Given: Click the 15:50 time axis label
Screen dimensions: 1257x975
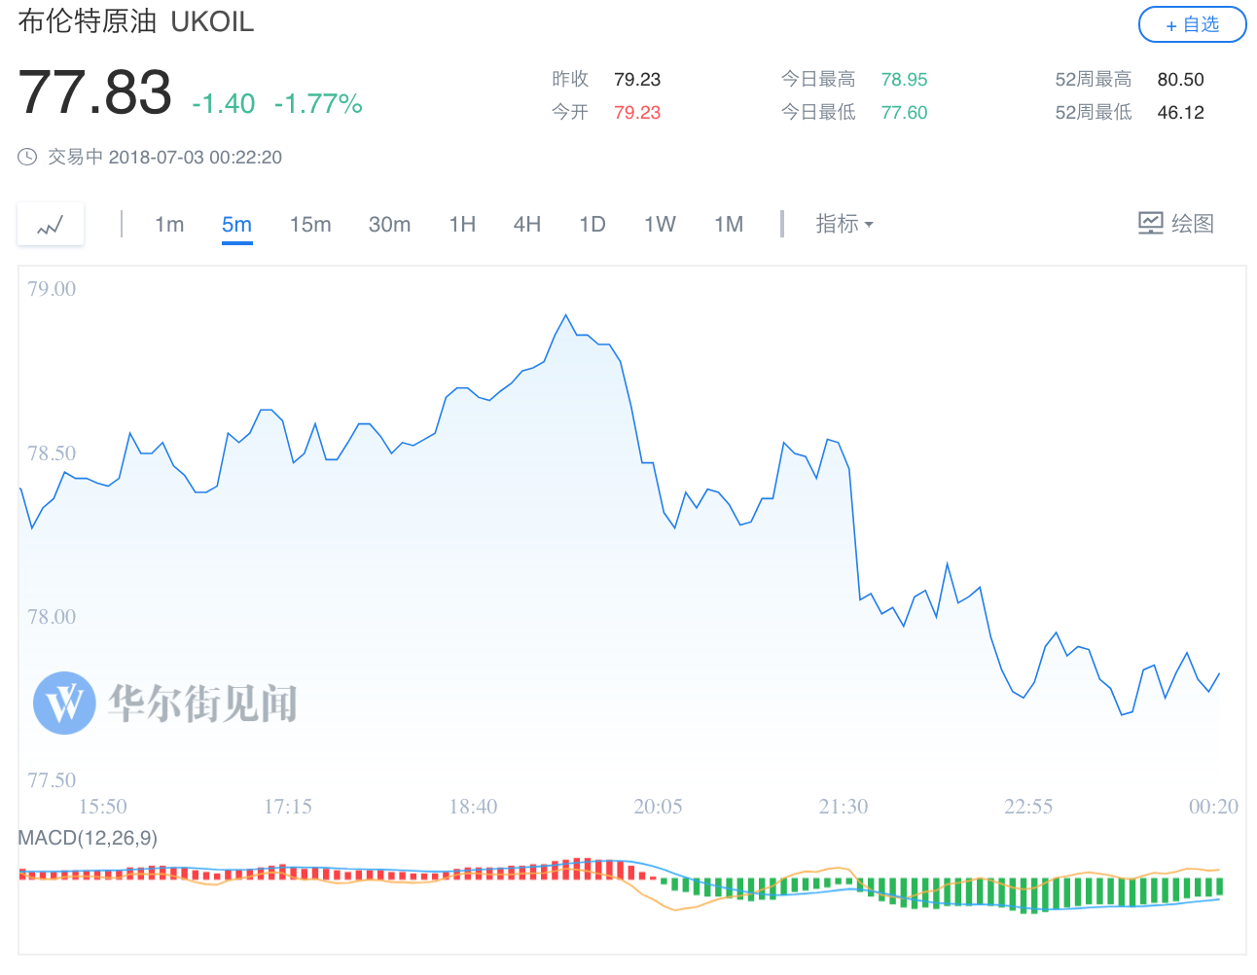Looking at the screenshot, I should (x=103, y=807).
